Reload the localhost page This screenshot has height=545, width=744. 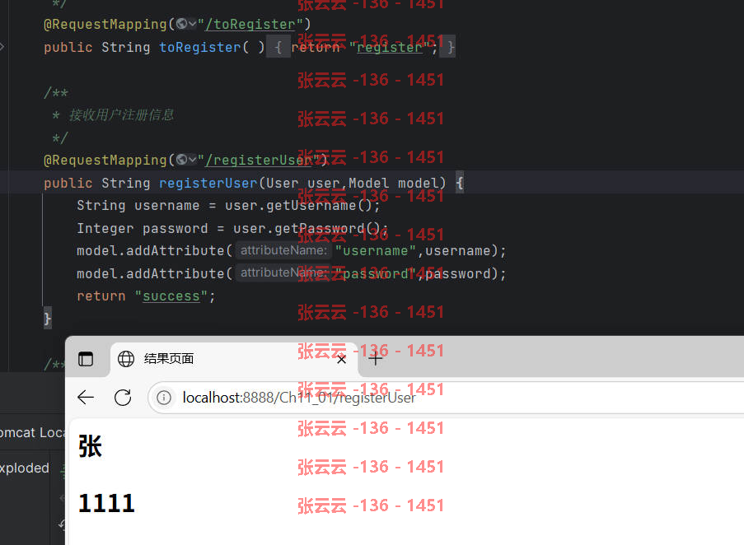coord(123,397)
